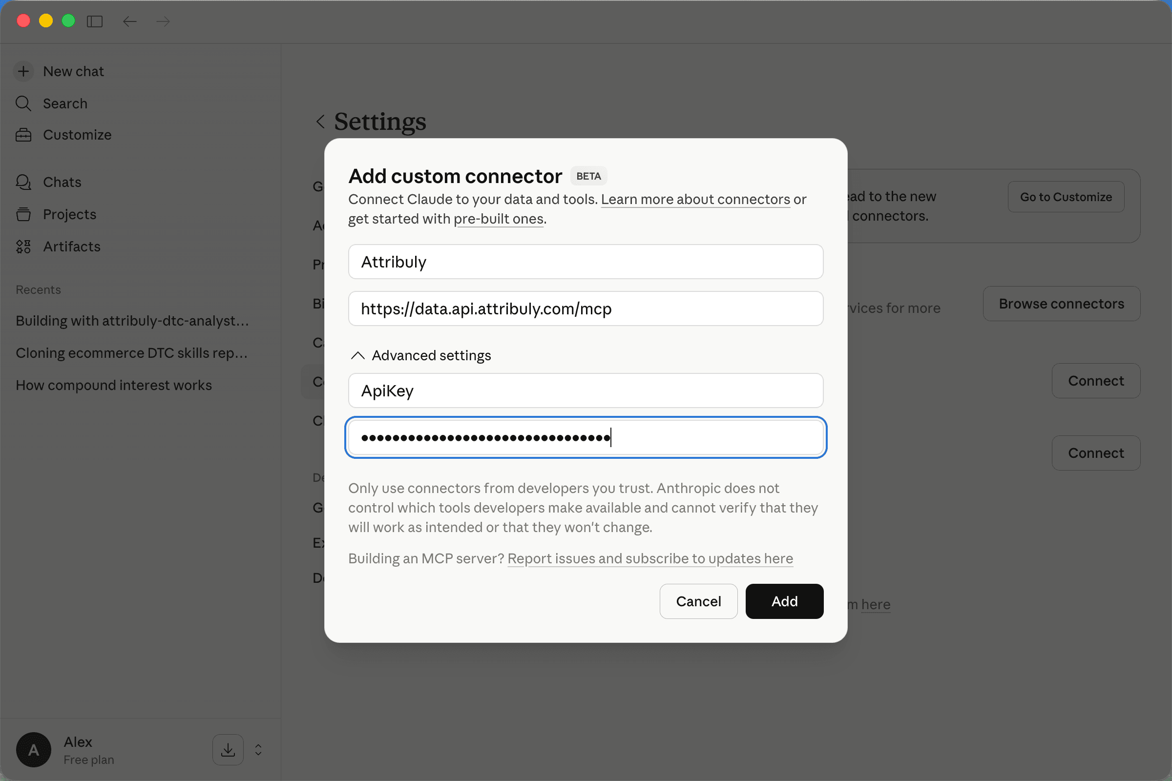
Task: Open 'Learn more about connectors' link
Action: click(x=695, y=199)
